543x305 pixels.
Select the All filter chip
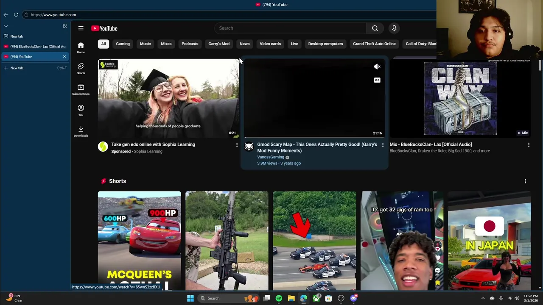coord(103,44)
